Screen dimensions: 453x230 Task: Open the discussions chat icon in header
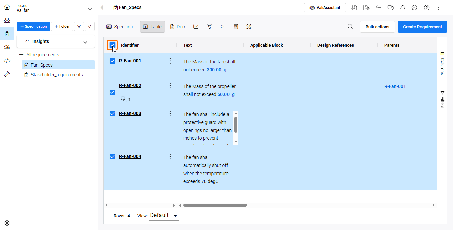point(391,8)
